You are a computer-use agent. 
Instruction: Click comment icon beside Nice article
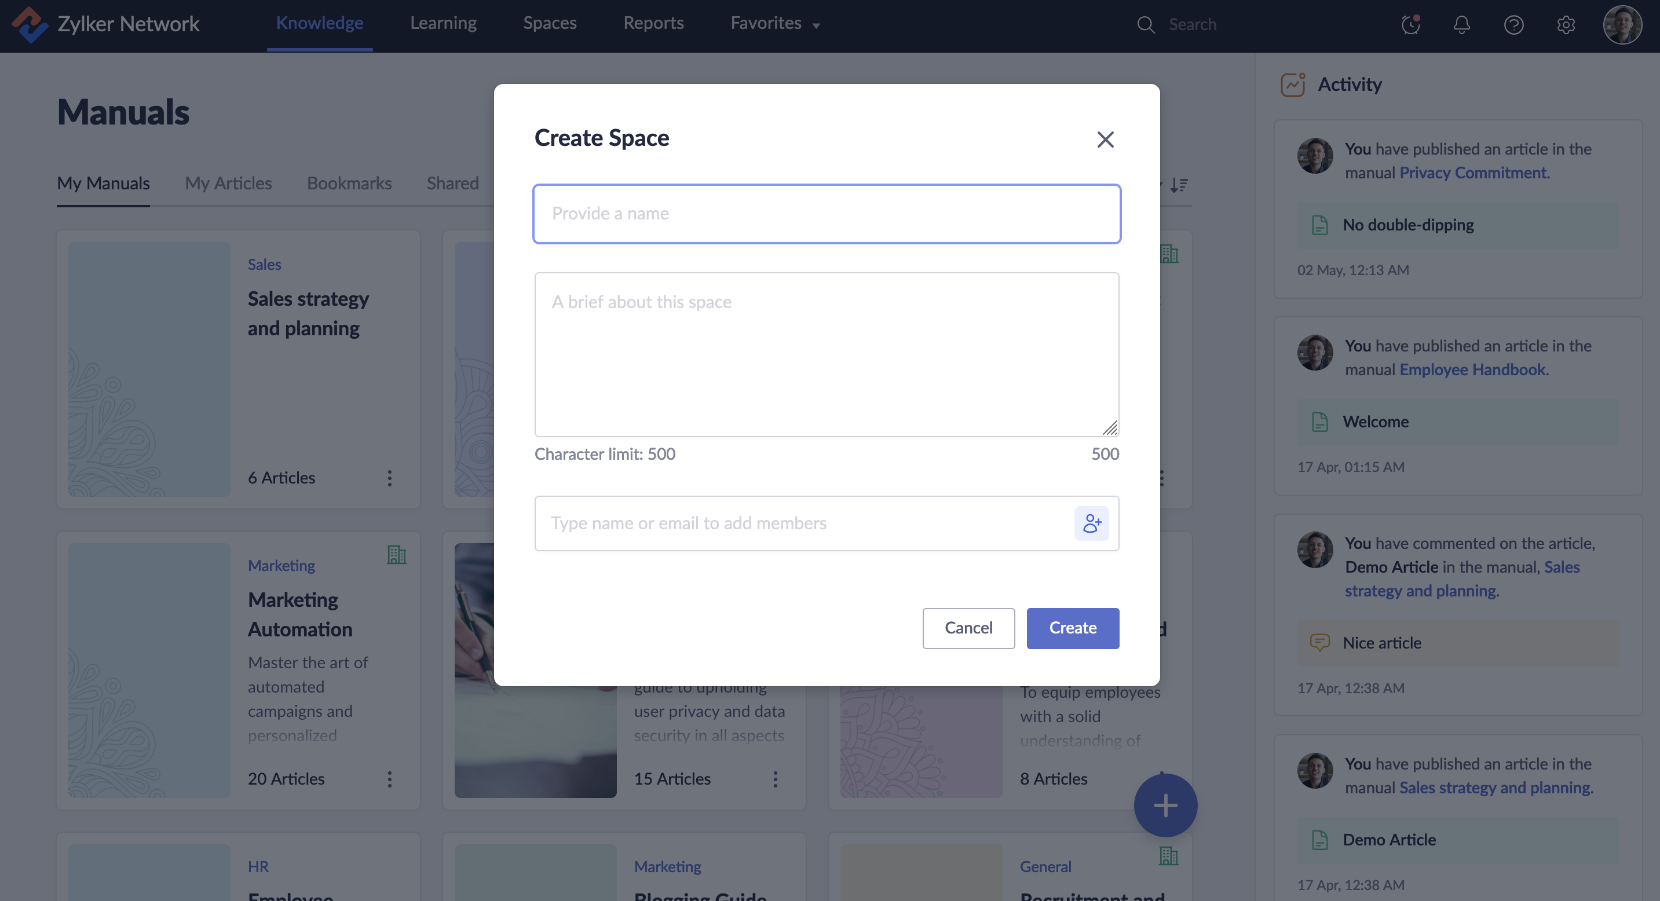[1320, 643]
